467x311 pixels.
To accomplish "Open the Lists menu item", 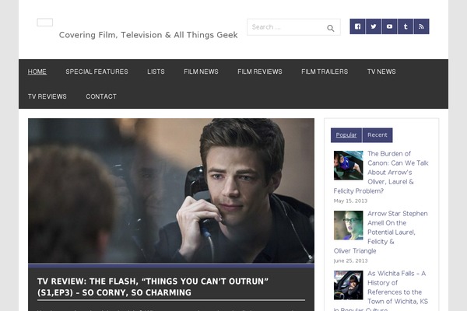I will click(x=156, y=72).
